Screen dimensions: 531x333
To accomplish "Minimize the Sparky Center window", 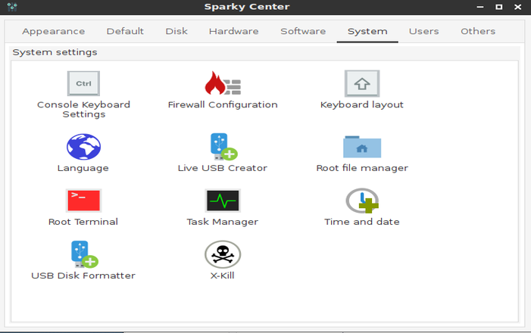I will [479, 7].
